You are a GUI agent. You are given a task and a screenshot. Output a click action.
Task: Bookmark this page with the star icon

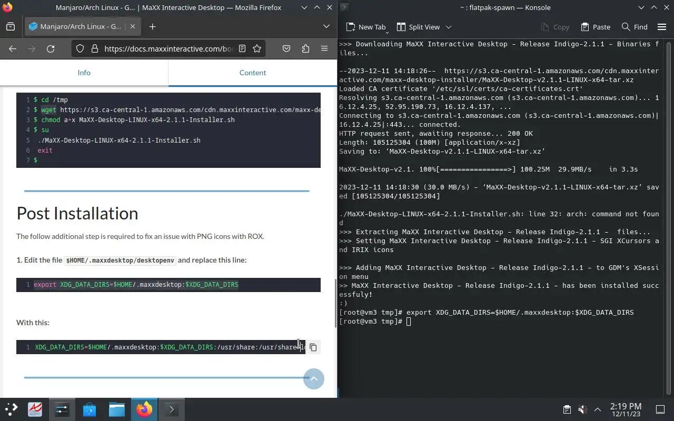257,48
